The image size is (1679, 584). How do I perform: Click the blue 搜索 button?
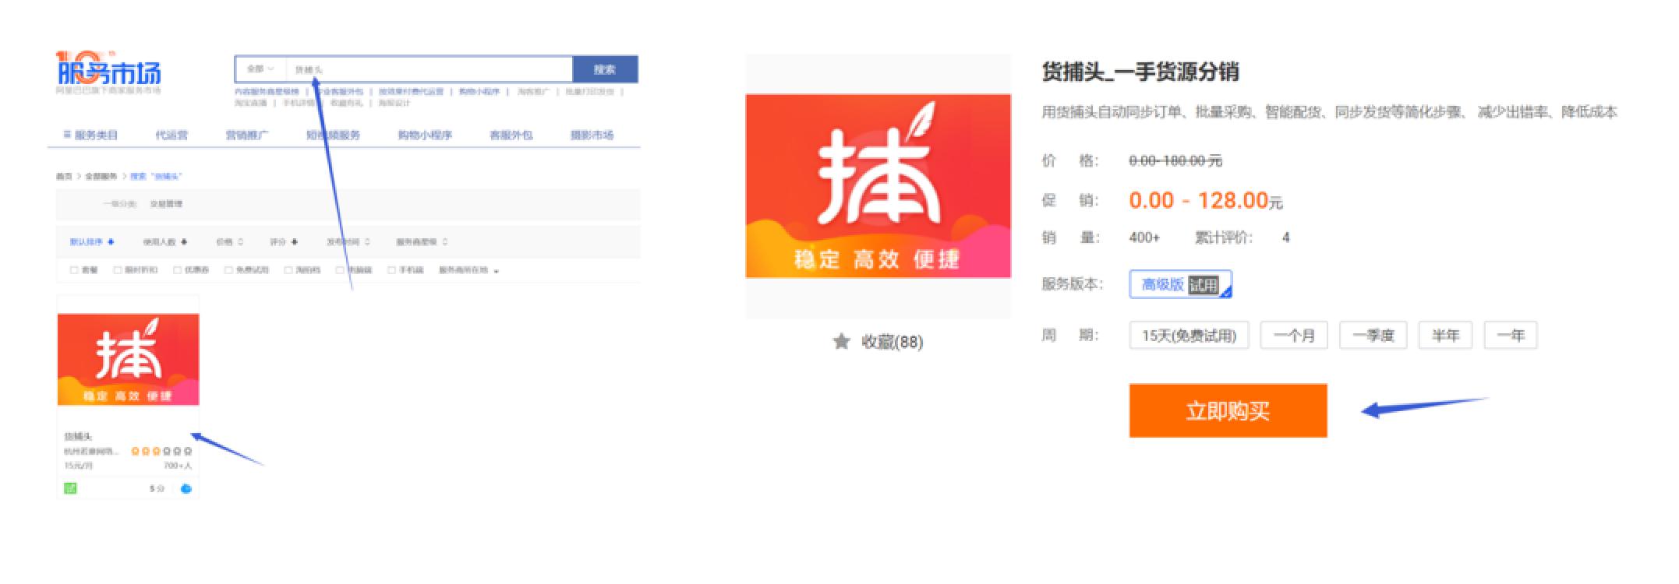[x=605, y=69]
